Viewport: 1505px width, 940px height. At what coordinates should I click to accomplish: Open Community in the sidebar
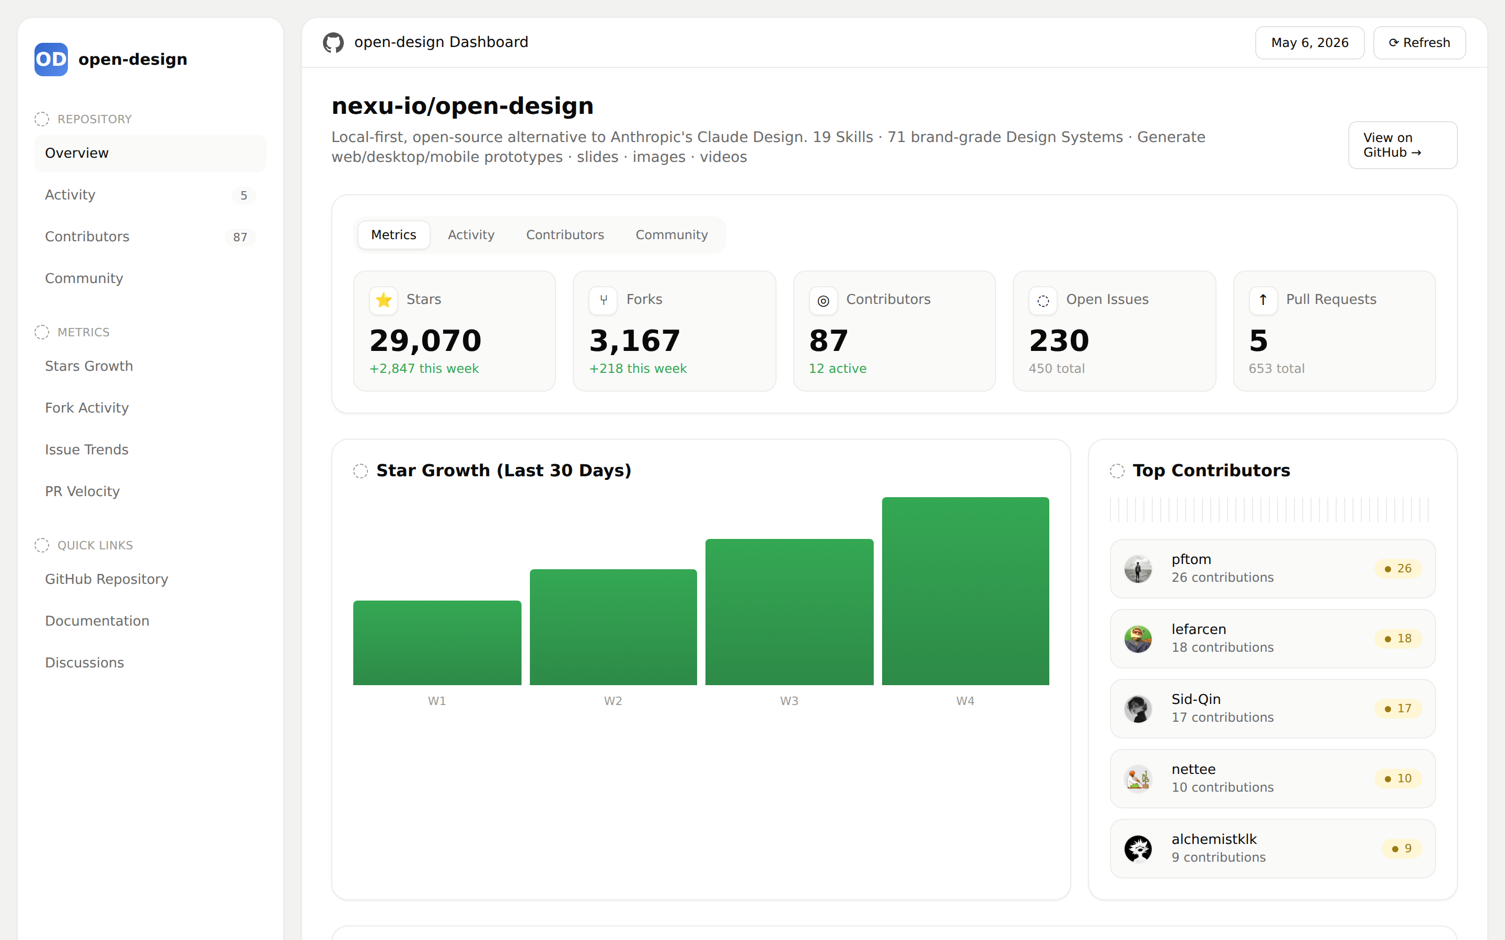pyautogui.click(x=150, y=278)
